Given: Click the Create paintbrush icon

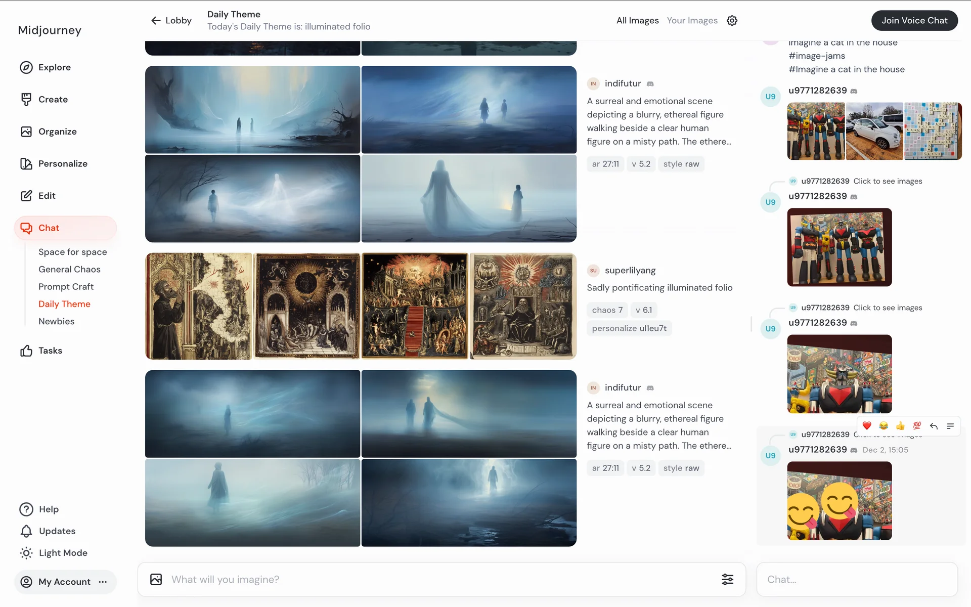Looking at the screenshot, I should [26, 100].
